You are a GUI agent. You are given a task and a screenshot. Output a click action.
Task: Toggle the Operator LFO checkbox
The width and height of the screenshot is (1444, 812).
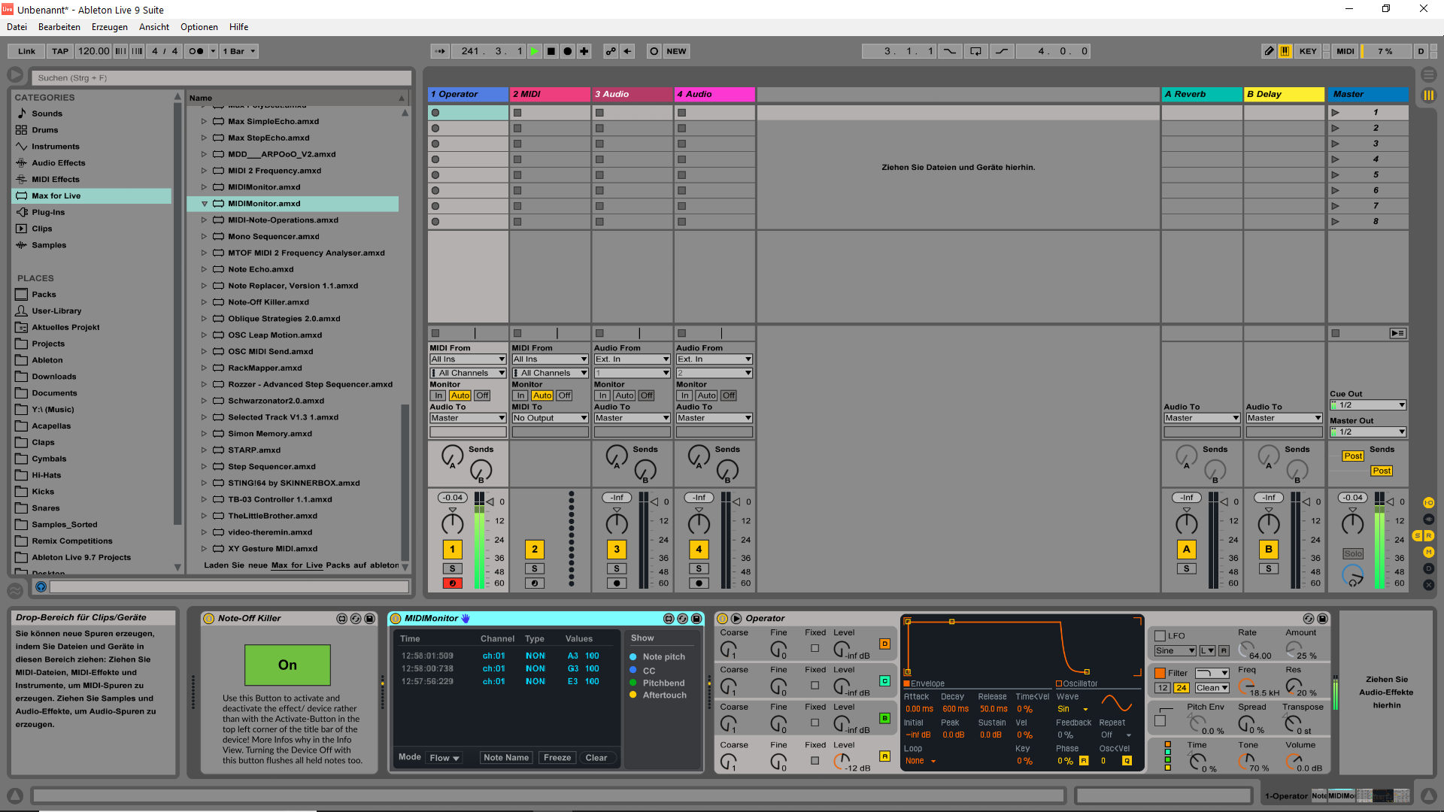[x=1160, y=636]
